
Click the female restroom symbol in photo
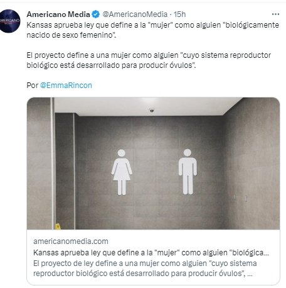[122, 172]
